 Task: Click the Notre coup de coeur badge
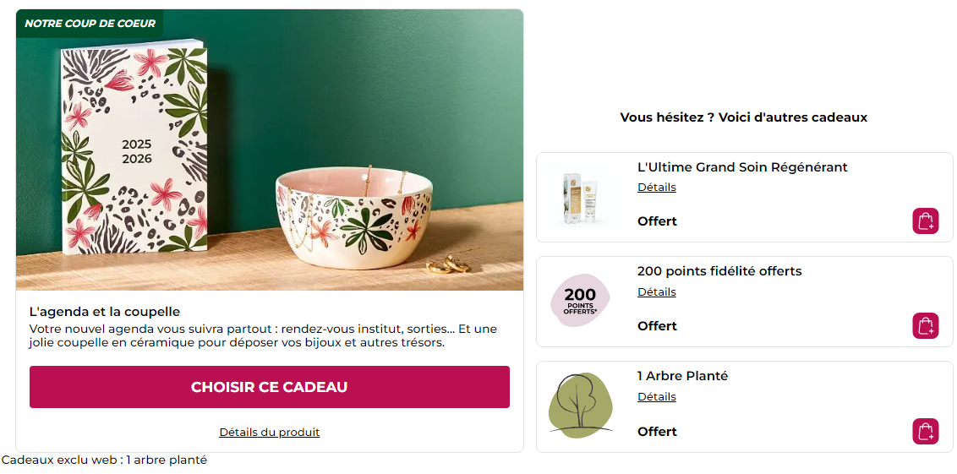(x=90, y=24)
